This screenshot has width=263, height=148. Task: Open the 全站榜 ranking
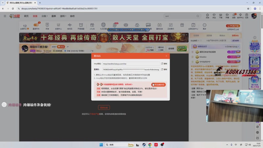tap(171, 48)
